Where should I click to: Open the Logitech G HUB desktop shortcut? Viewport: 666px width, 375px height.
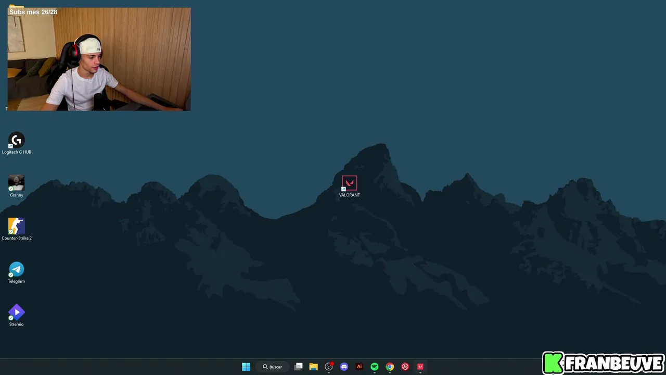coord(17,143)
